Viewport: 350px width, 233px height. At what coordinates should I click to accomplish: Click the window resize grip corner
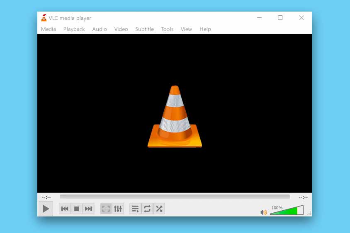point(309,214)
